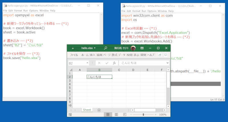Image resolution: width=228 pixels, height=122 pixels.
Task: Select row 10 header
Action: 70,106
